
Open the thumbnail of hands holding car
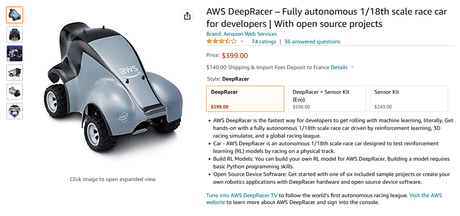[x=15, y=53]
